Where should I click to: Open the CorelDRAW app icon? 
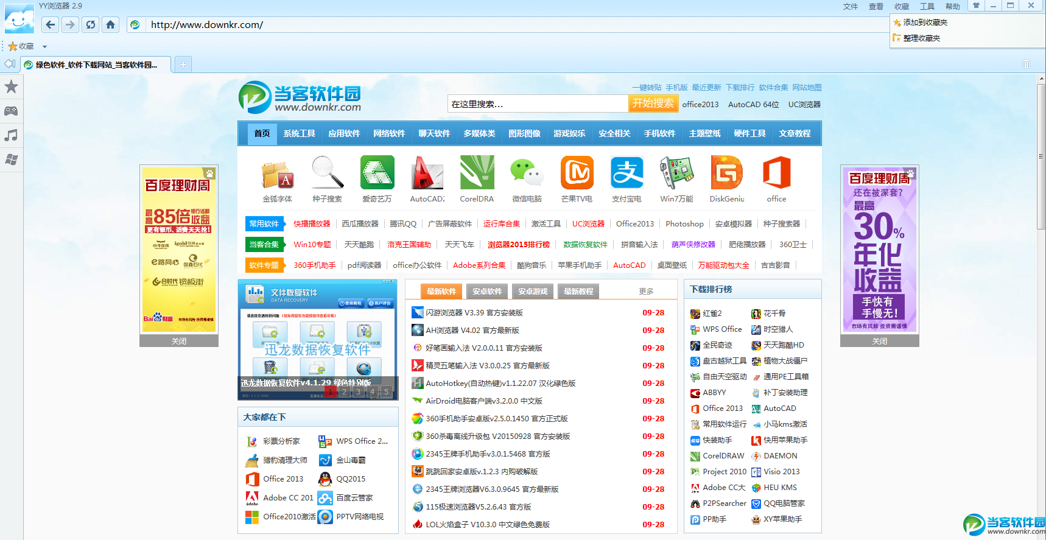(477, 173)
